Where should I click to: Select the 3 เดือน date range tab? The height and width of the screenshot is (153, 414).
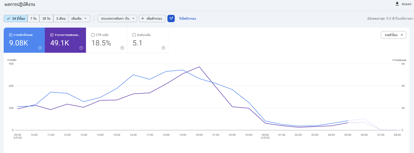pyautogui.click(x=61, y=18)
